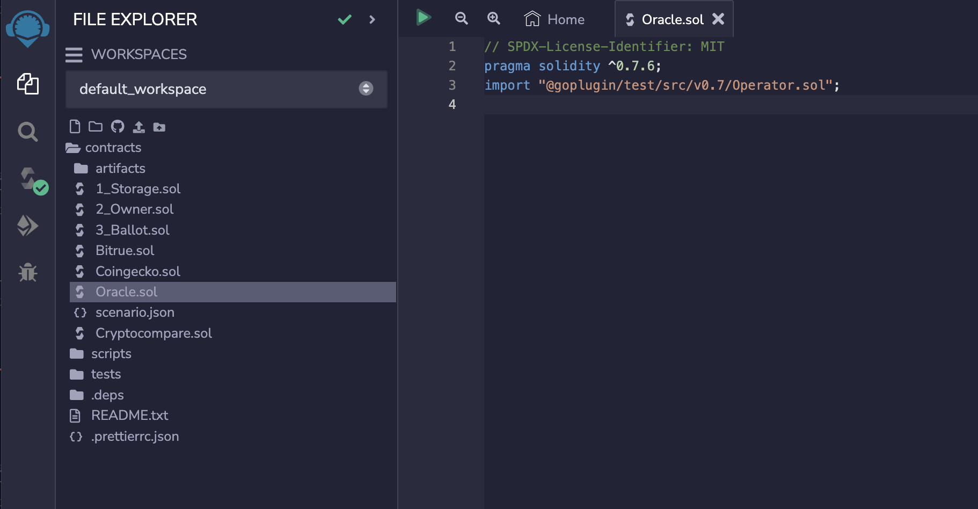Switch to the Home tab
This screenshot has width=978, height=509.
554,19
